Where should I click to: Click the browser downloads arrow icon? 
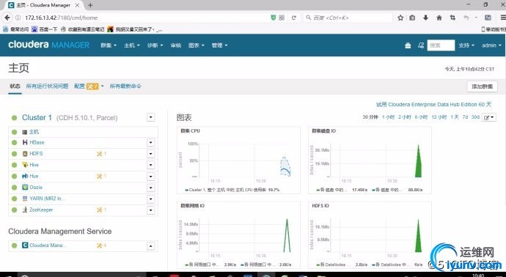coord(425,18)
